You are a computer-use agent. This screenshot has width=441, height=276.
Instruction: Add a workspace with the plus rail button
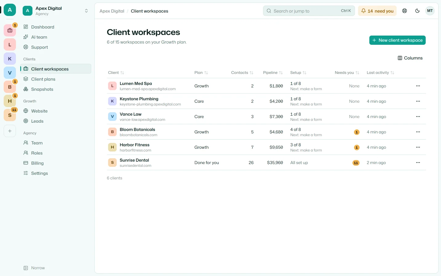pos(10,131)
